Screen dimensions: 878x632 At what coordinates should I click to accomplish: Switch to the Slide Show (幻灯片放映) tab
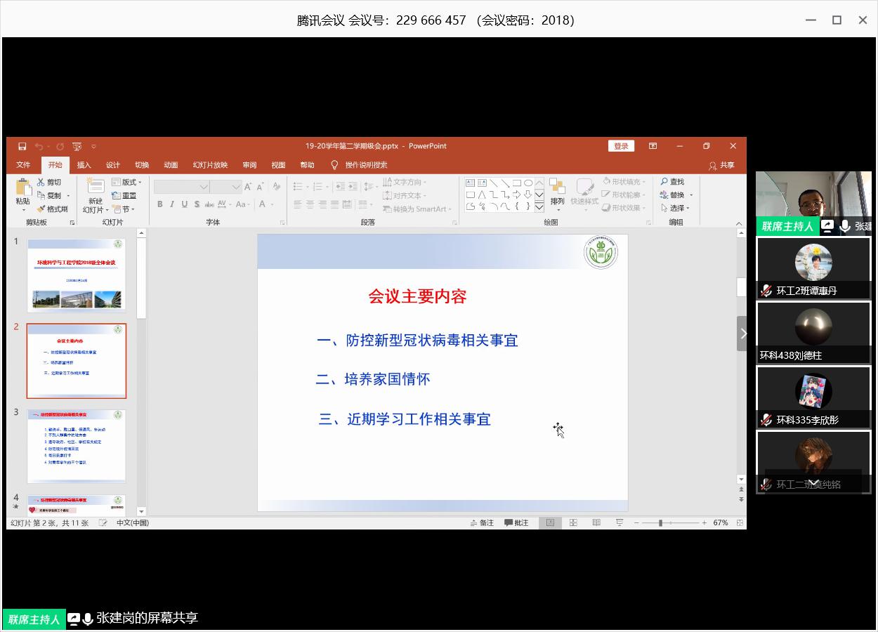pos(210,165)
